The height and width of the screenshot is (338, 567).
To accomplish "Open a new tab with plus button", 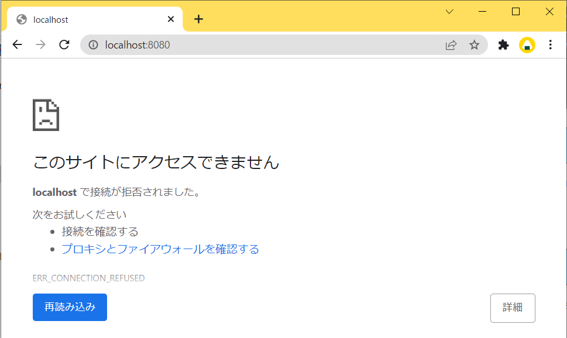I will tap(198, 19).
